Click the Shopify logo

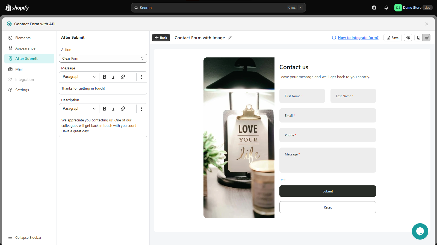pos(17,8)
